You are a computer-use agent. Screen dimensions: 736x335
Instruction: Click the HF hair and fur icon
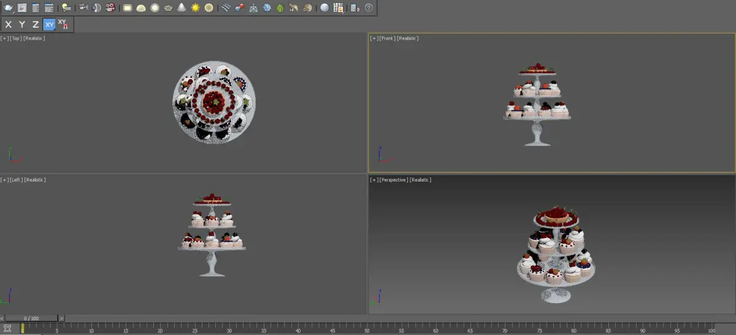point(294,8)
